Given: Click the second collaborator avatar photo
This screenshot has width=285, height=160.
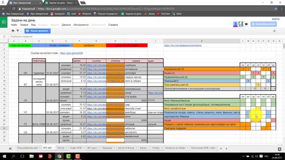Looking at the screenshot, I should (x=241, y=24).
